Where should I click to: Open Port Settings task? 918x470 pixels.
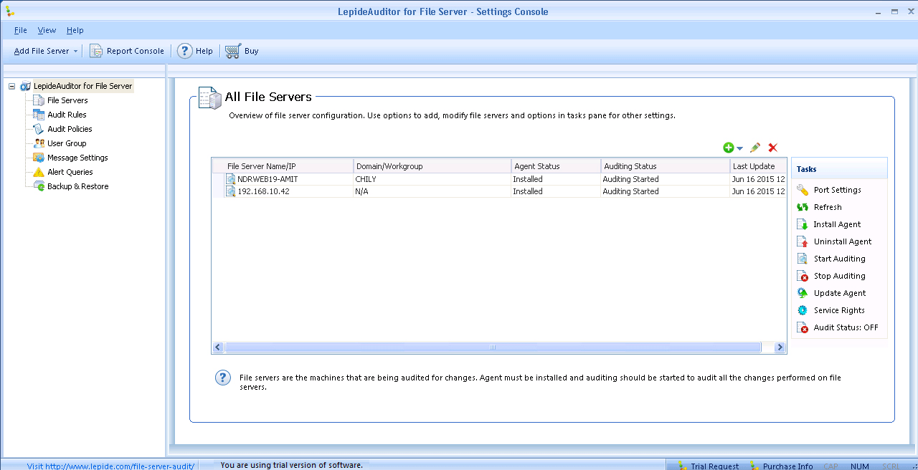(837, 190)
